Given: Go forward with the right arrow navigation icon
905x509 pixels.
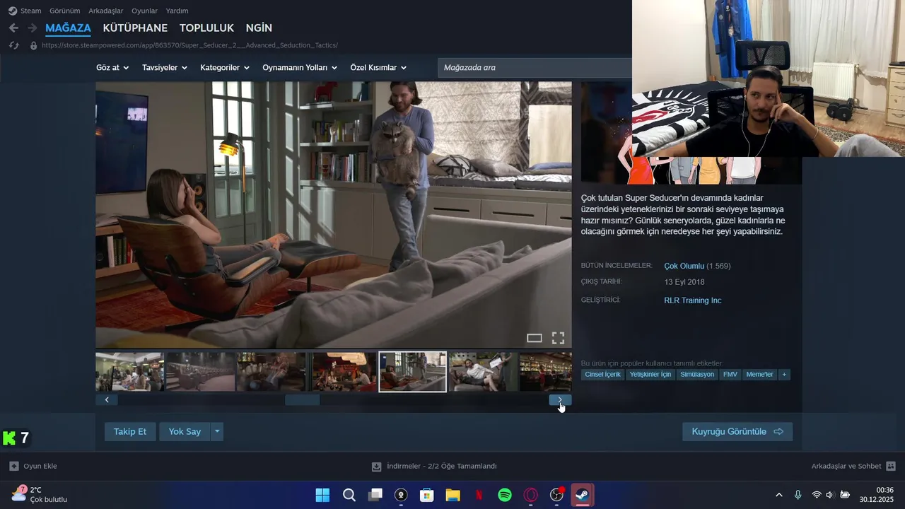Looking at the screenshot, I should 32,28.
